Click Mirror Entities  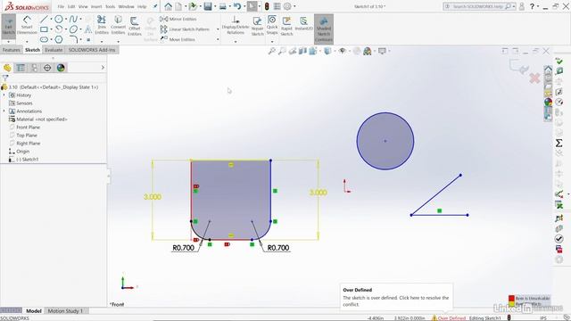(178, 19)
